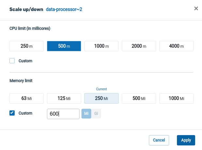The width and height of the screenshot is (202, 150).
Task: Cancel the scaling changes
Action: pos(159,140)
